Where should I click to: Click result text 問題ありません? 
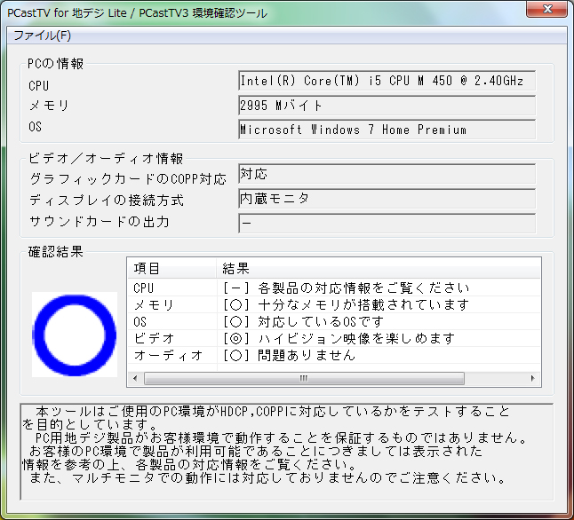pyautogui.click(x=307, y=355)
